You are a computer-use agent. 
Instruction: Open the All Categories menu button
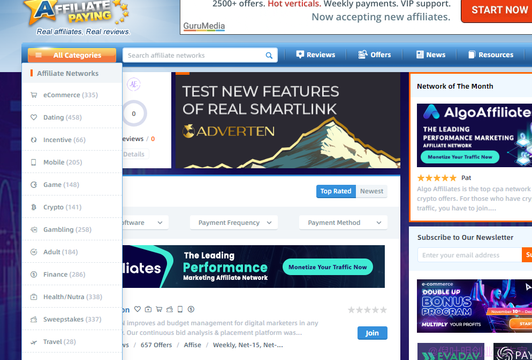click(x=72, y=55)
